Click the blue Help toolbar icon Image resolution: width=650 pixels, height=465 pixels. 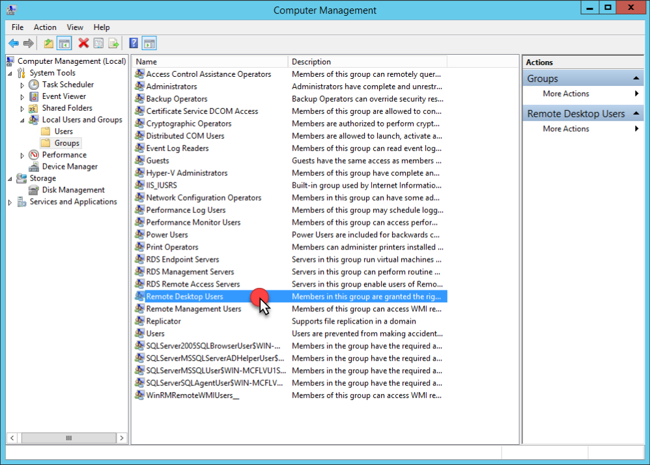(134, 44)
